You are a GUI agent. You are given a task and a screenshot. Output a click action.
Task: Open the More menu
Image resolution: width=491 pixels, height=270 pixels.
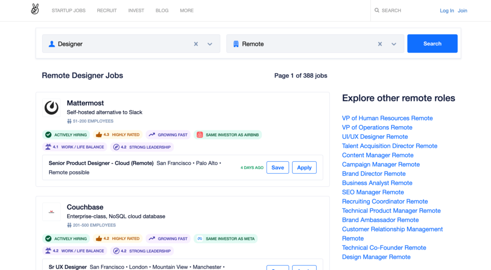(186, 11)
